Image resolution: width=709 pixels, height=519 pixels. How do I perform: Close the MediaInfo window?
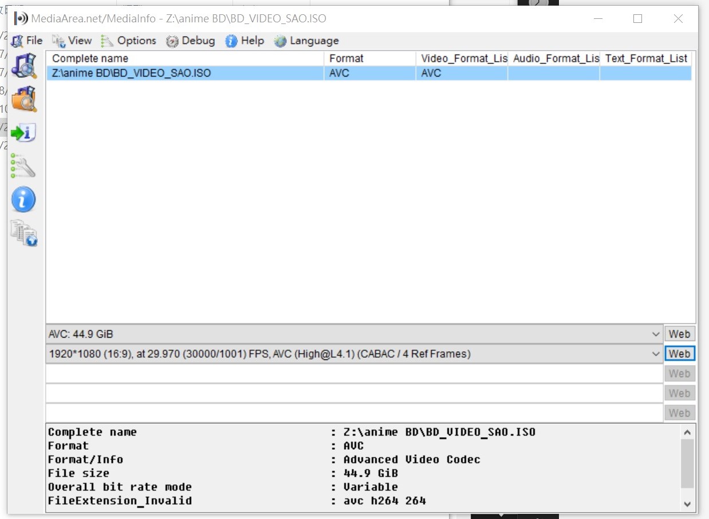tap(678, 18)
